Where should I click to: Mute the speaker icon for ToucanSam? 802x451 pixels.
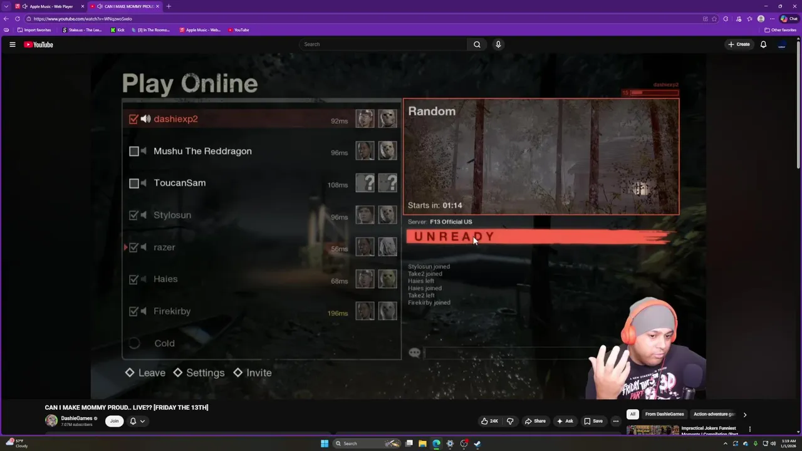[x=143, y=183]
